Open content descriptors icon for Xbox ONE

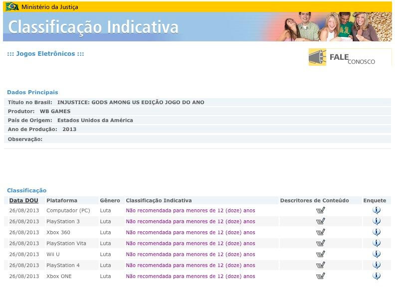pos(321,276)
